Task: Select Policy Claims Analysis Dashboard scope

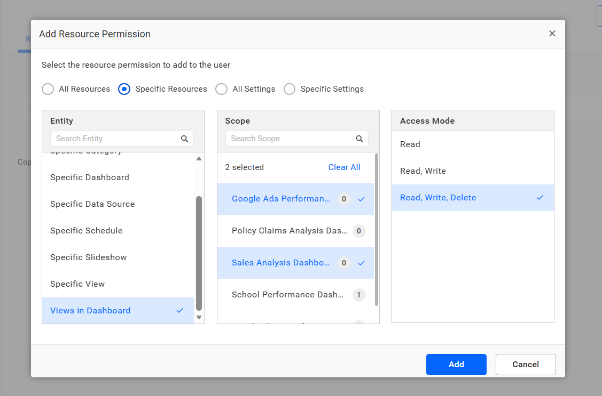Action: point(295,231)
